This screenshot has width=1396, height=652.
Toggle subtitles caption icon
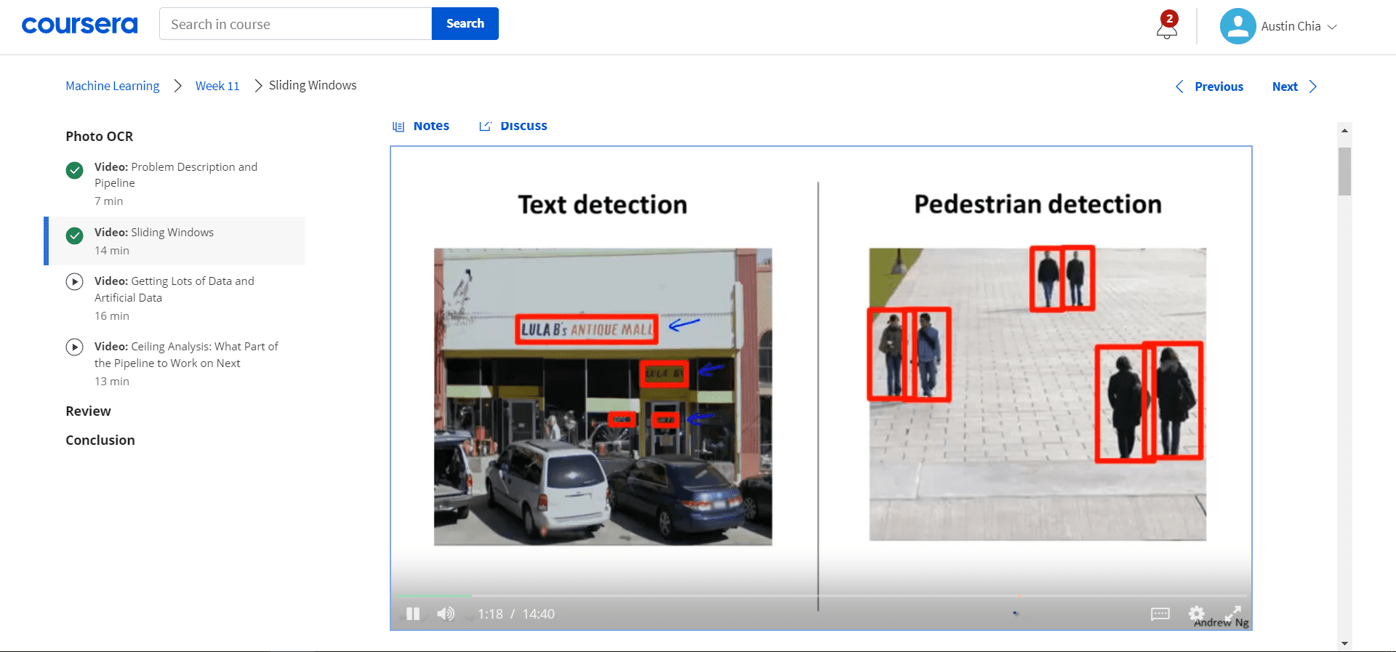click(1160, 614)
